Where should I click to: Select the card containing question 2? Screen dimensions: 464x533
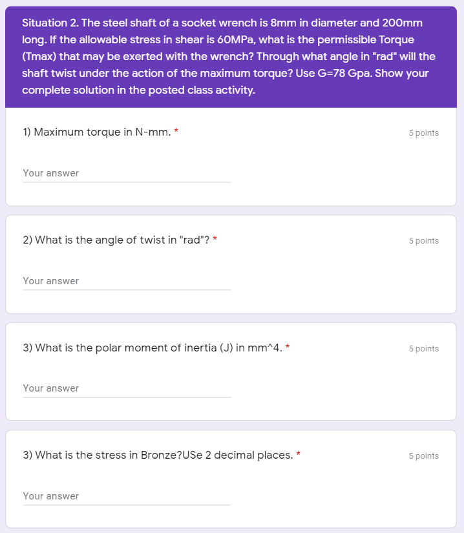[x=231, y=262]
